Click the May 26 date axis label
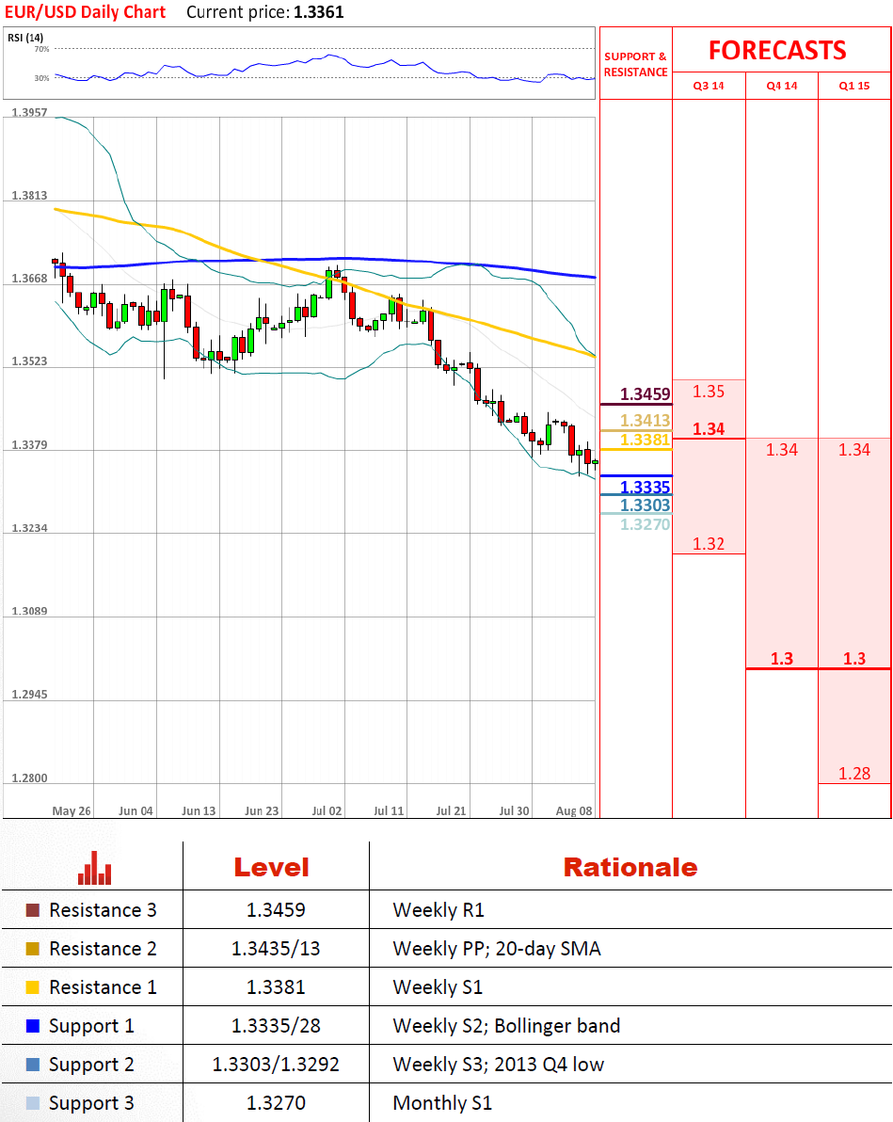The height and width of the screenshot is (1122, 893). tap(72, 810)
